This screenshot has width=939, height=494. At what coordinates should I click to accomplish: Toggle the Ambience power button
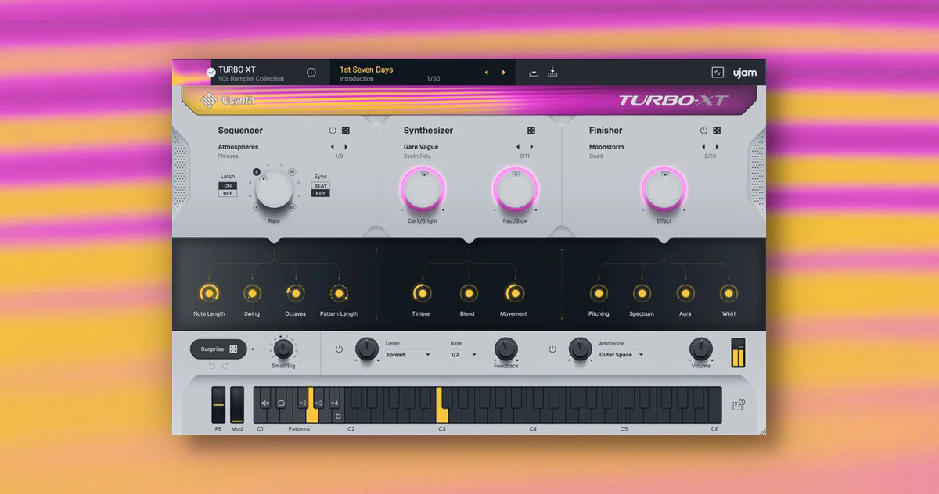pyautogui.click(x=552, y=349)
